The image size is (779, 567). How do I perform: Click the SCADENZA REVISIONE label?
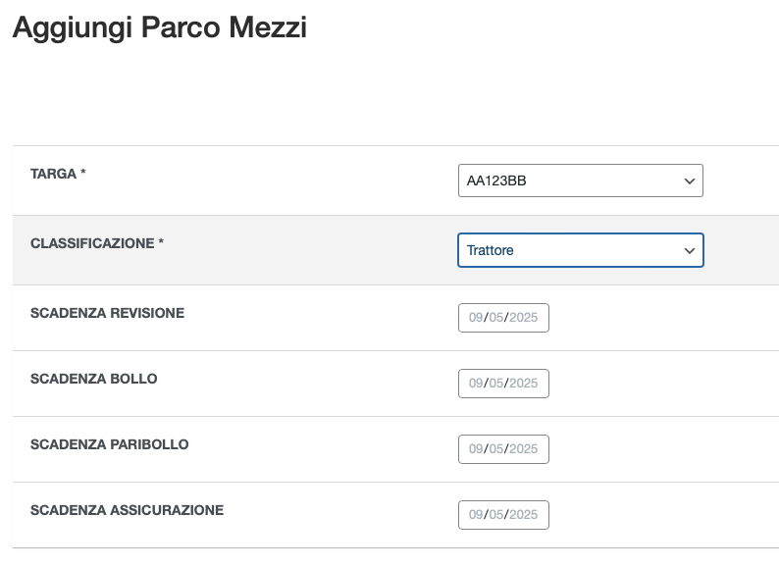coord(107,313)
